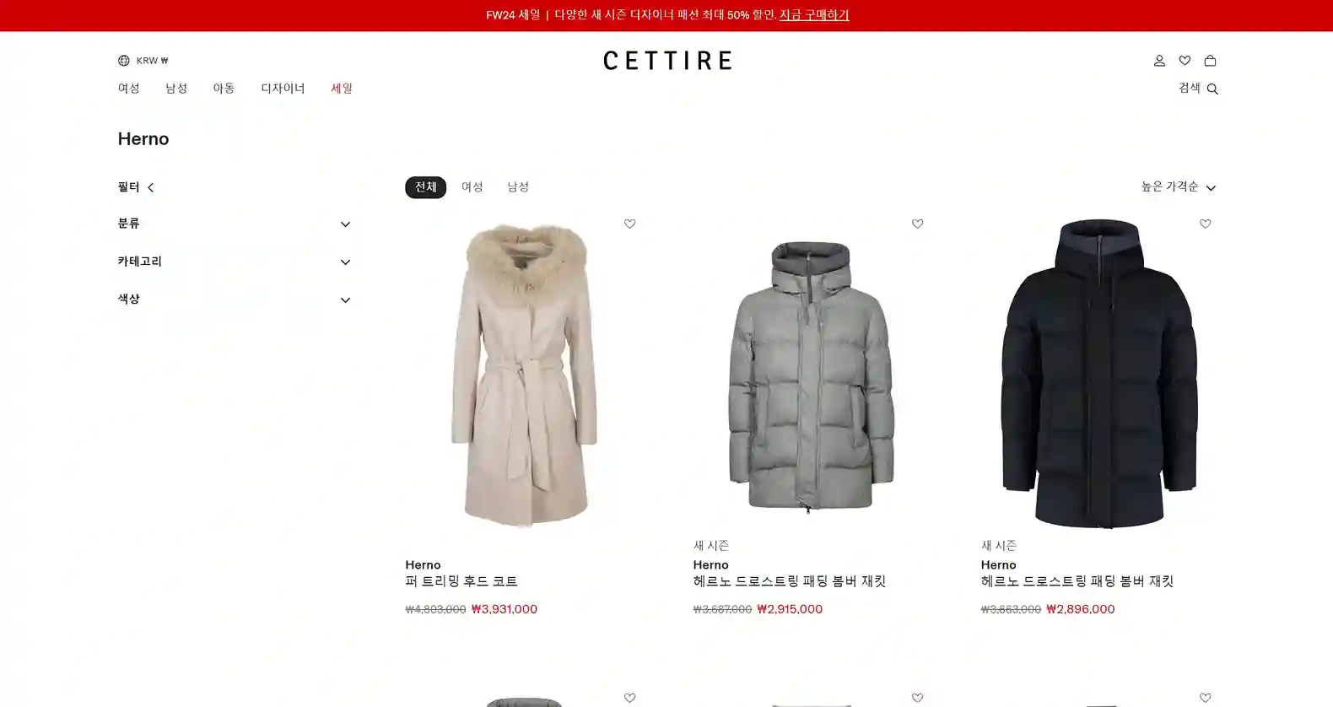
Task: Open the 세일 menu item
Action: coord(342,89)
